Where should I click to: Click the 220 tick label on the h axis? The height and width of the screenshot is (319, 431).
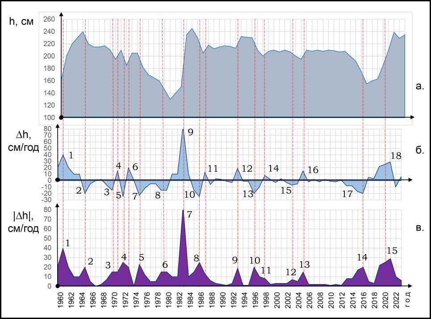click(x=49, y=44)
